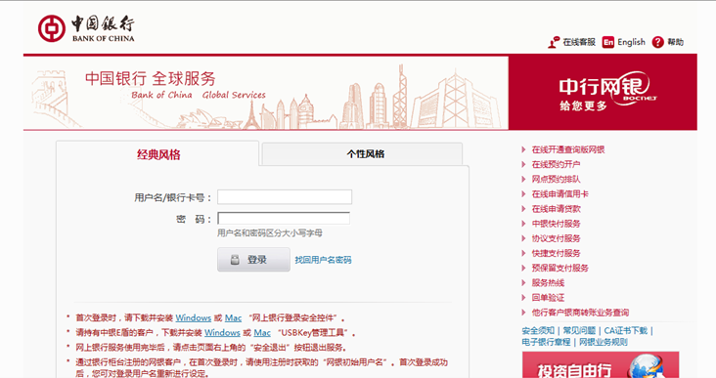Download Windows USBKey管理工具 link
716x378 pixels.
coord(222,332)
